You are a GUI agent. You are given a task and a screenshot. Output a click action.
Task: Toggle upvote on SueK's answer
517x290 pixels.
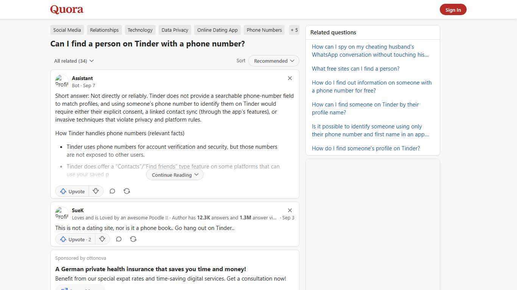point(75,239)
